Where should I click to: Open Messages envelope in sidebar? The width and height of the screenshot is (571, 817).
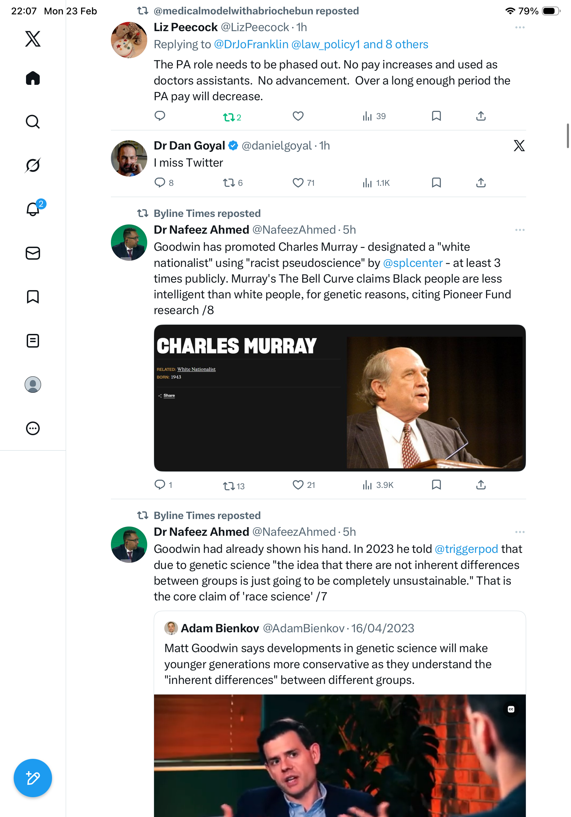pos(33,253)
